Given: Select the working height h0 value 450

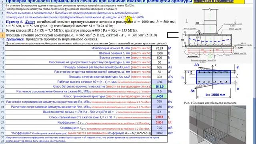Looking at the screenshot, I should coord(159,82).
